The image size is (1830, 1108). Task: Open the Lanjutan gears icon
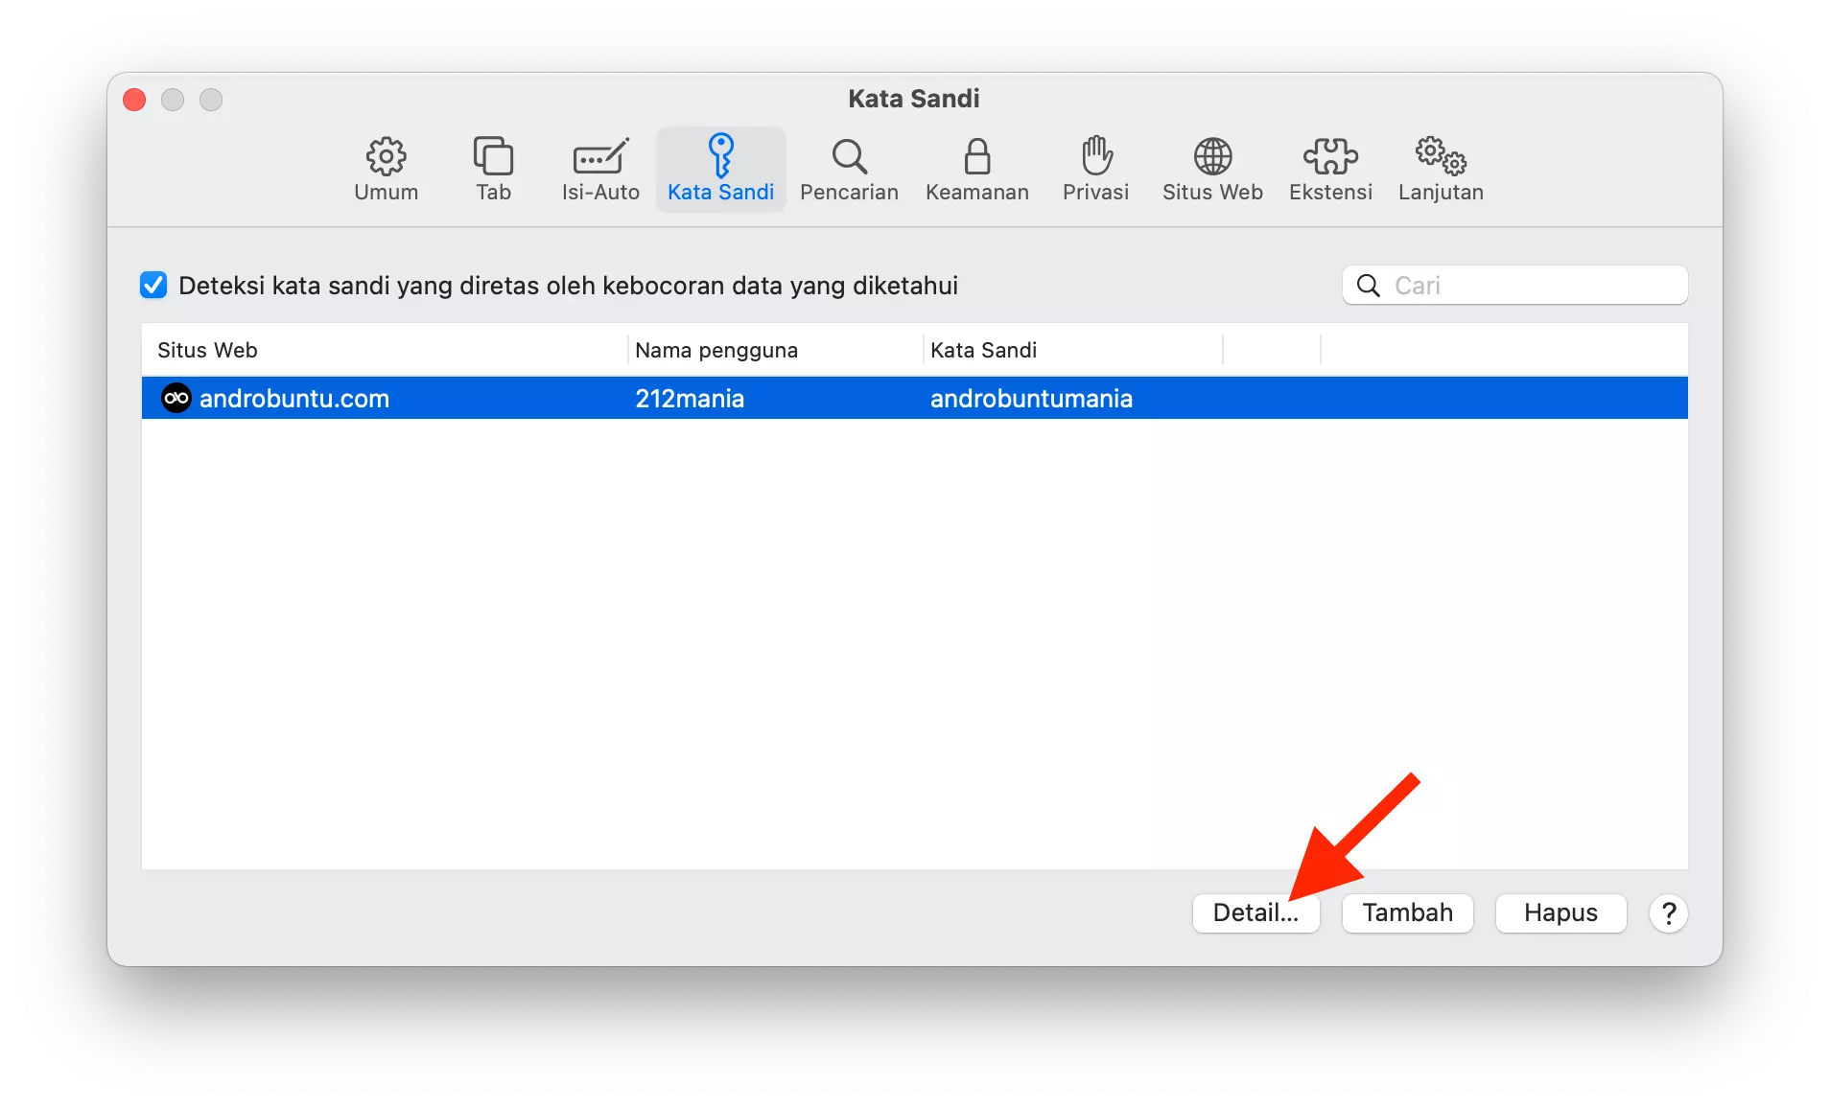point(1441,169)
